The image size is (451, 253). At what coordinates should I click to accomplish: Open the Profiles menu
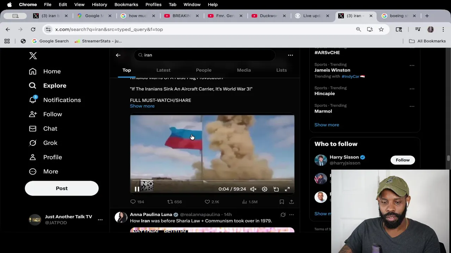tap(154, 5)
